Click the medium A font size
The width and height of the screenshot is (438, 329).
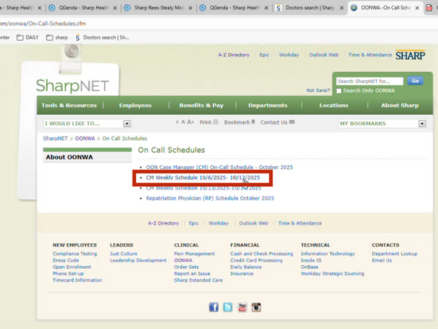click(x=183, y=122)
